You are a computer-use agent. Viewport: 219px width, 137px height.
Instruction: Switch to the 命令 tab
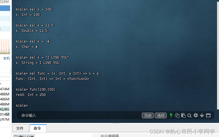[38, 128]
